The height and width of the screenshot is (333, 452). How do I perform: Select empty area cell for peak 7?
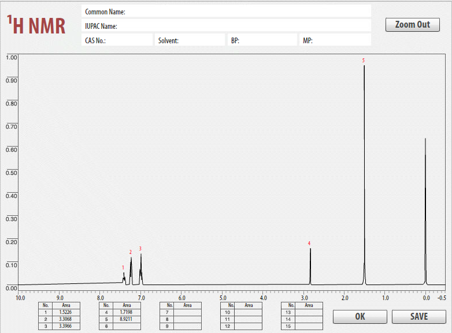click(187, 312)
